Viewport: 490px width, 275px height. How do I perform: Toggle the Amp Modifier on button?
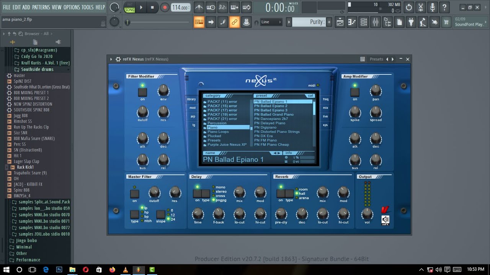355,92
